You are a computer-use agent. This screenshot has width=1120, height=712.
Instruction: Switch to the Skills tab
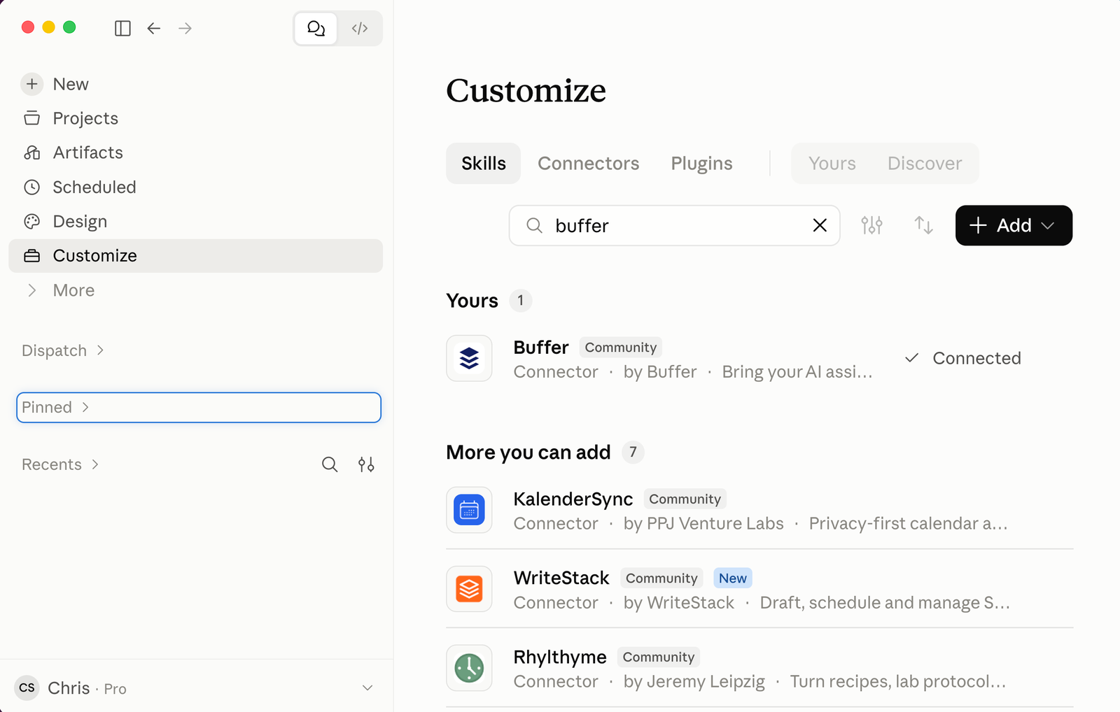coord(484,163)
